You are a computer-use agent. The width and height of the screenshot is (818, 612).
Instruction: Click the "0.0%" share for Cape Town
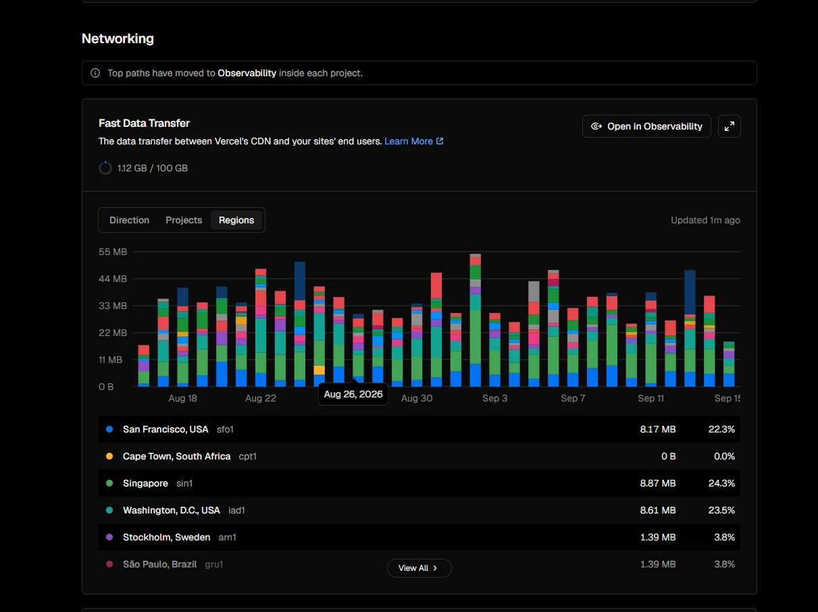click(x=724, y=456)
